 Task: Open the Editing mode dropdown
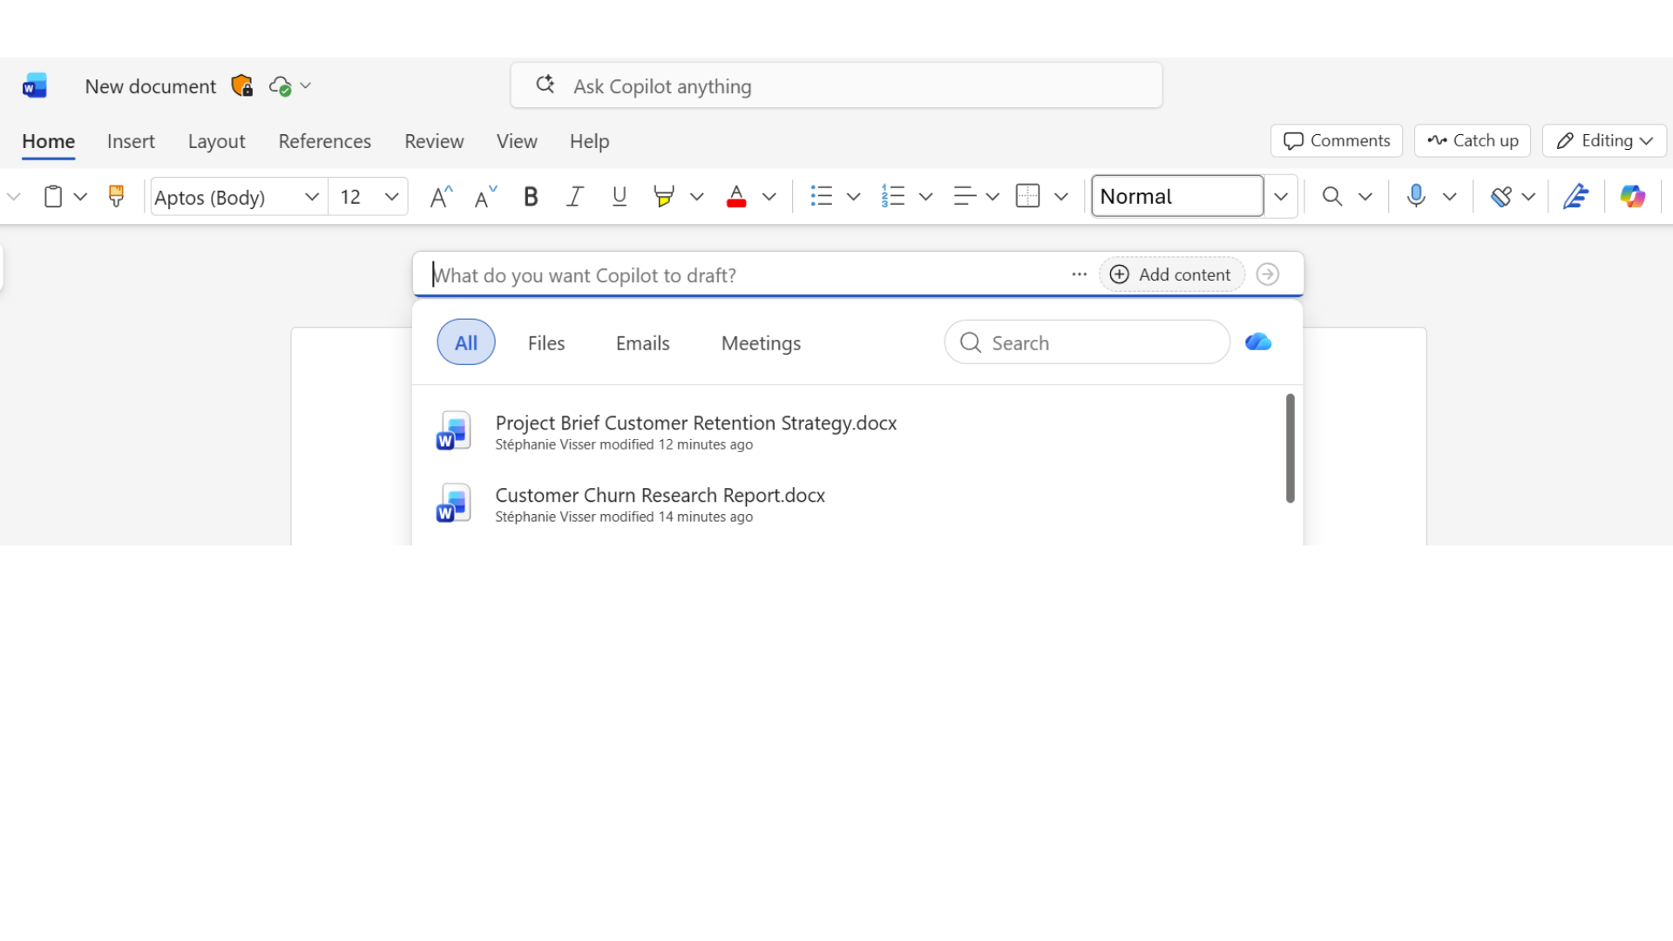[x=1604, y=140]
